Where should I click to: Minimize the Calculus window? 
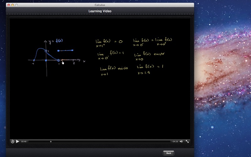click(x=13, y=5)
